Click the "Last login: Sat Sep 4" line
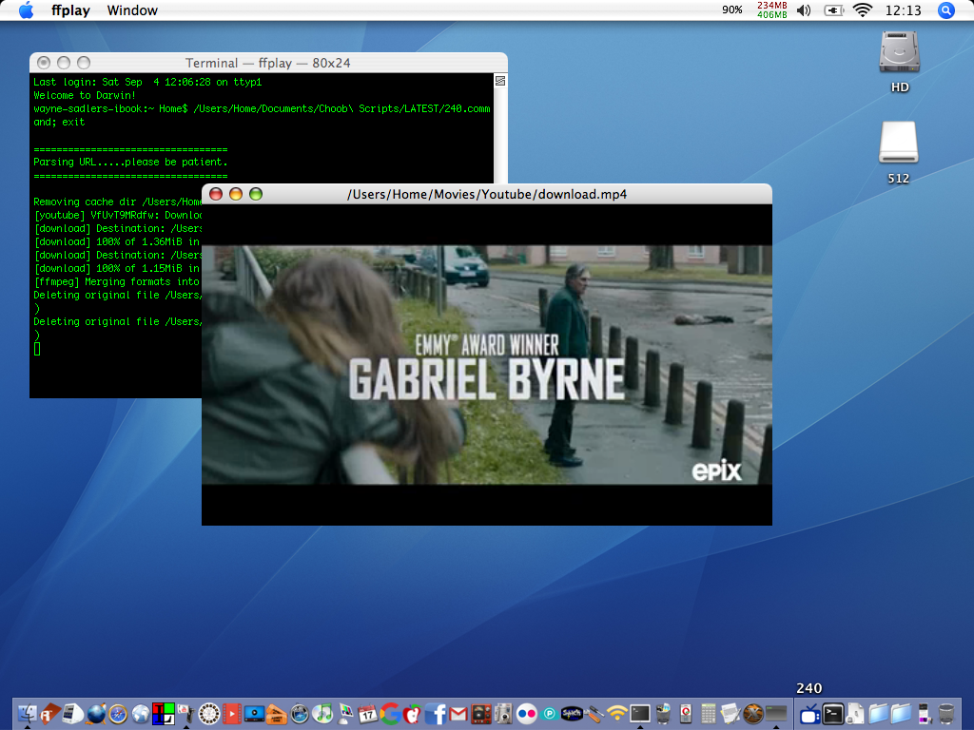974x730 pixels. [147, 82]
